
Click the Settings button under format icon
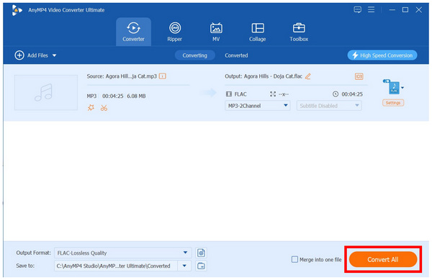pos(393,103)
